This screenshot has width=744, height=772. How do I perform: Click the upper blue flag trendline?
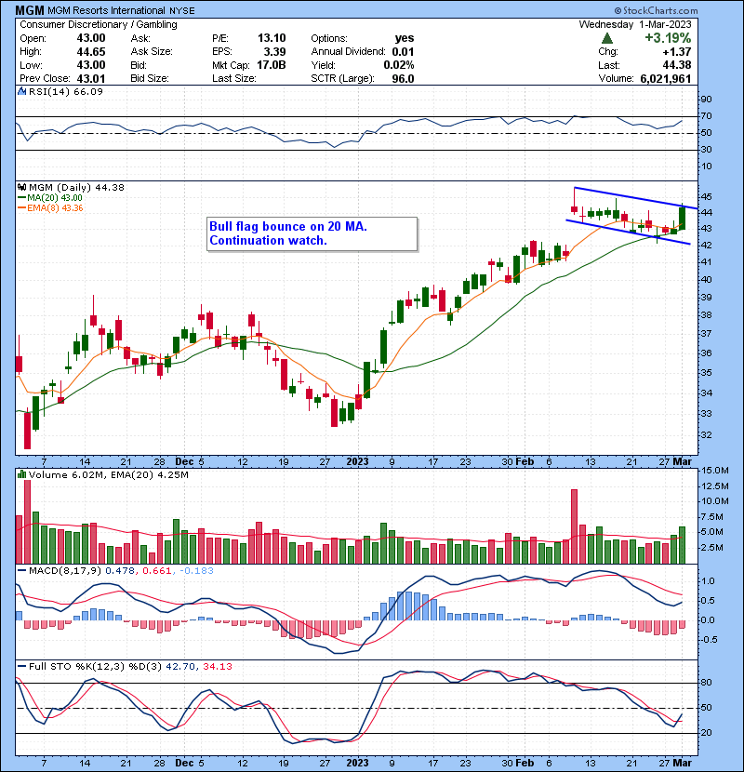point(632,196)
